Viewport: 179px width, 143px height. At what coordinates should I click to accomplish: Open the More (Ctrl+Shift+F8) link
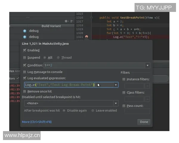click(x=37, y=122)
